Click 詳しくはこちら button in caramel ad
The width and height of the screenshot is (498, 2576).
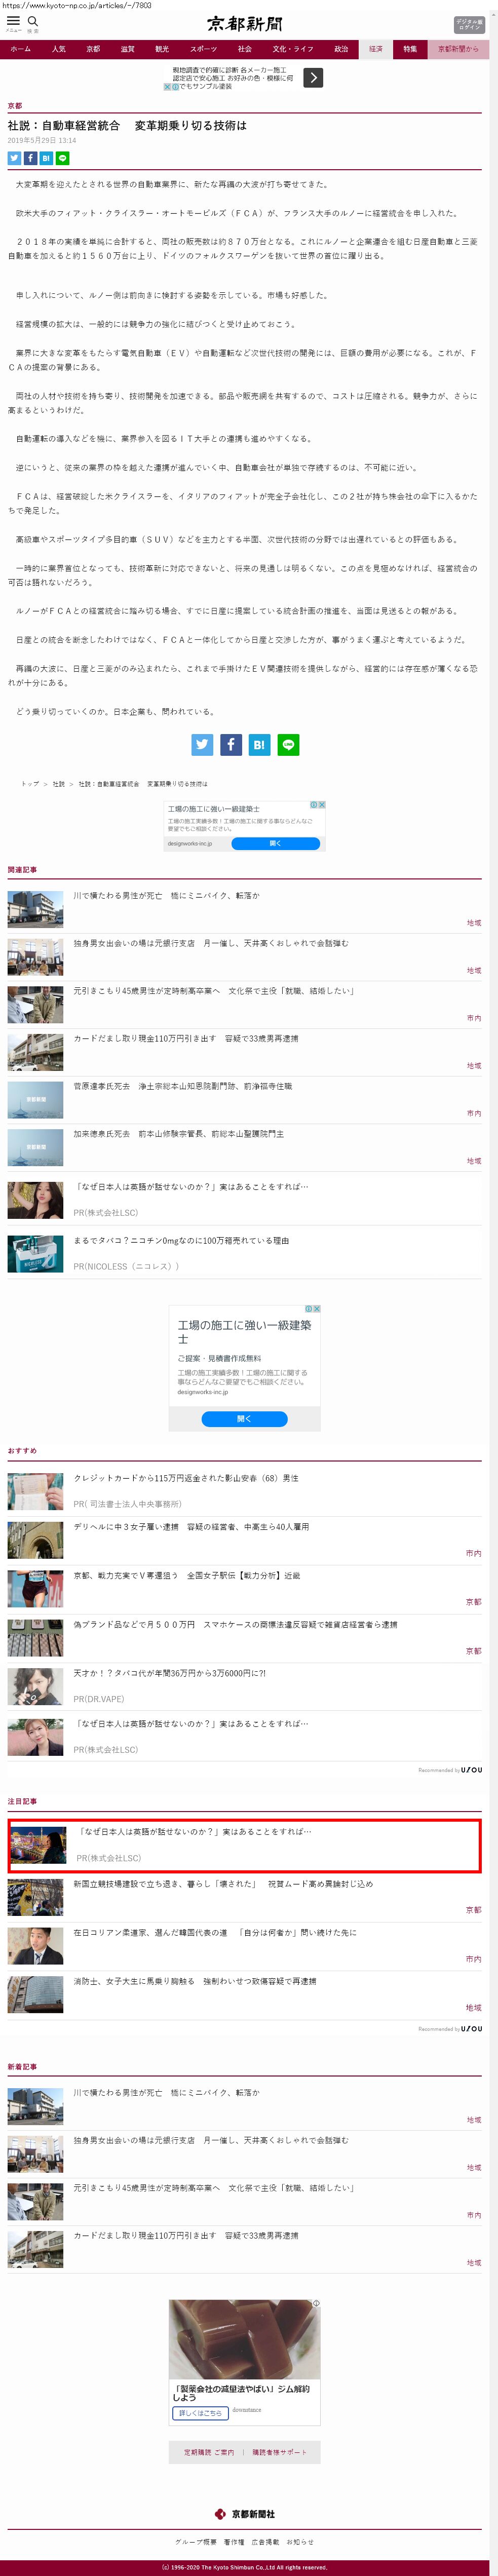[x=199, y=2412]
